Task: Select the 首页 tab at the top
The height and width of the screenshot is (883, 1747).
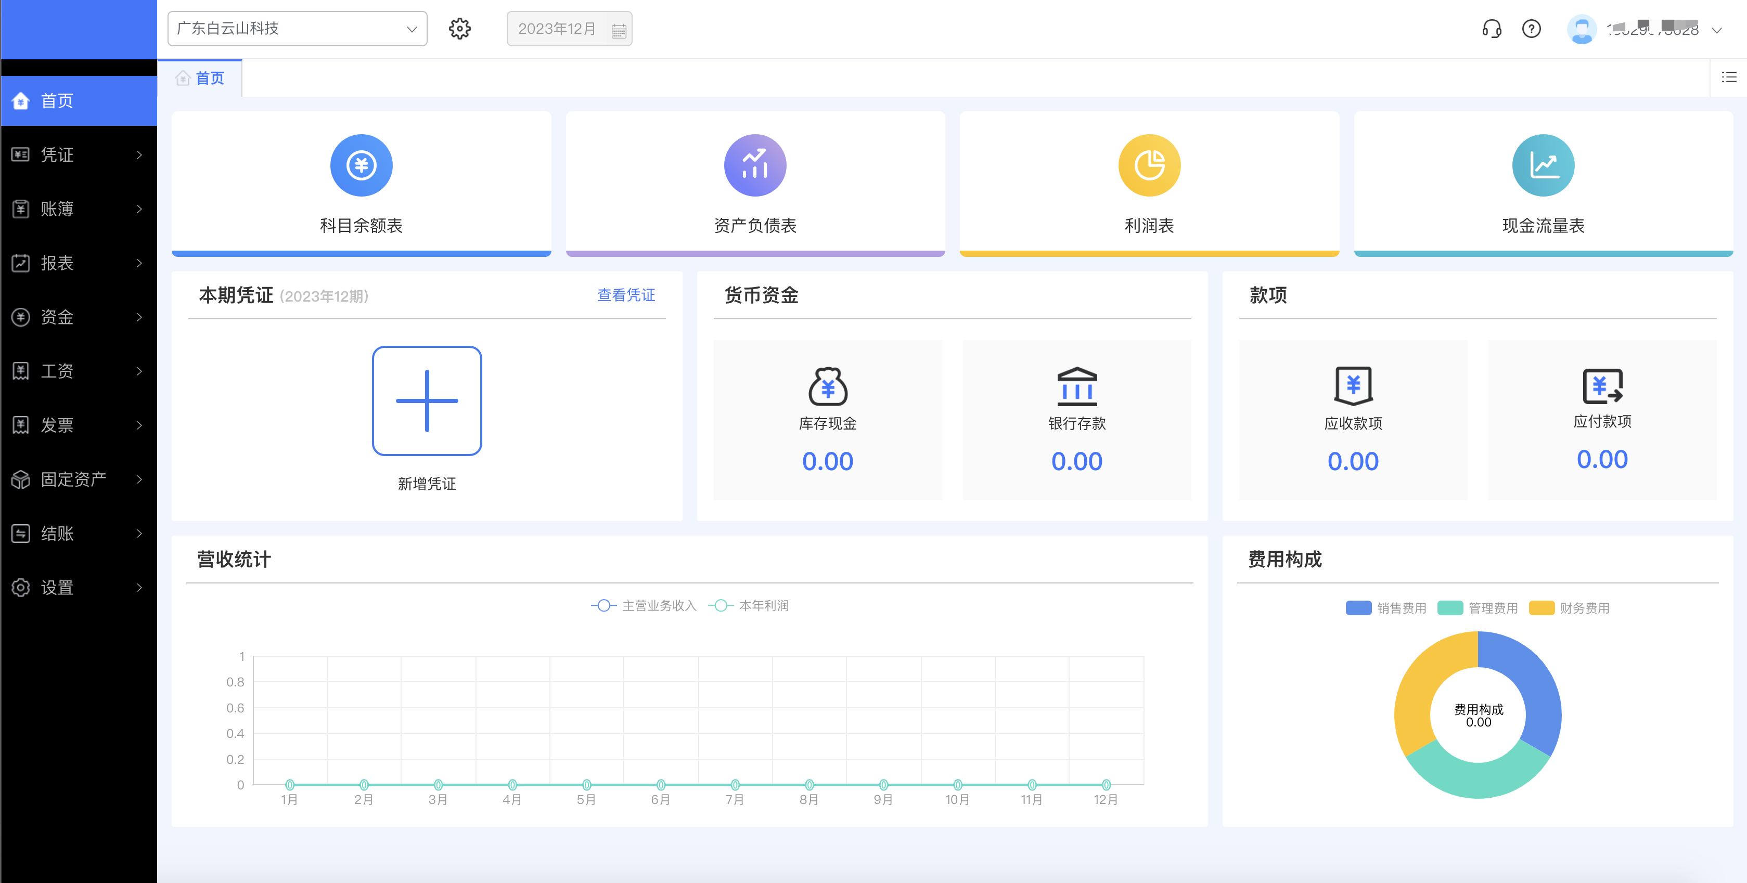Action: click(x=199, y=78)
